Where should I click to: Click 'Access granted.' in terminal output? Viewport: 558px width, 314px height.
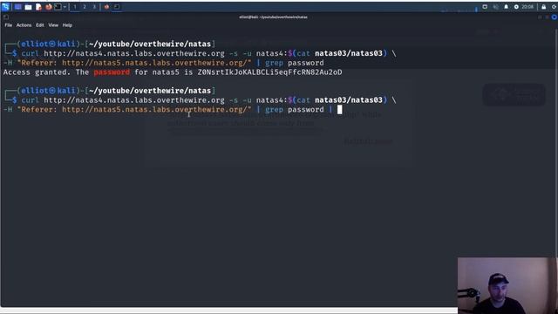coord(37,72)
